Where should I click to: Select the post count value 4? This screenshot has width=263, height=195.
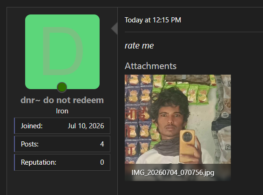tap(102, 144)
